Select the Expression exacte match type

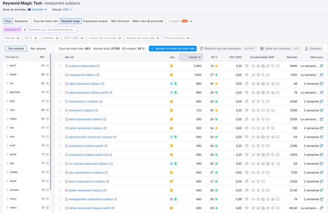coord(95,21)
